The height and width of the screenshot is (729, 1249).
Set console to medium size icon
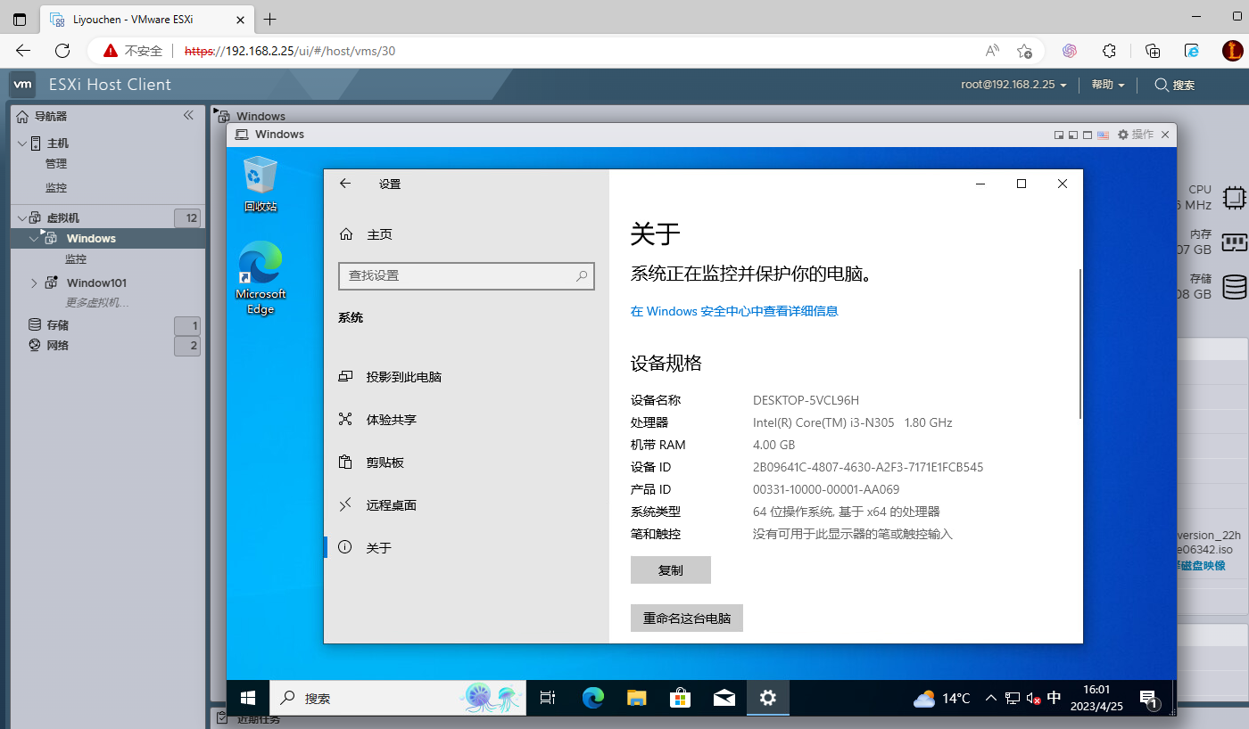pyautogui.click(x=1073, y=135)
